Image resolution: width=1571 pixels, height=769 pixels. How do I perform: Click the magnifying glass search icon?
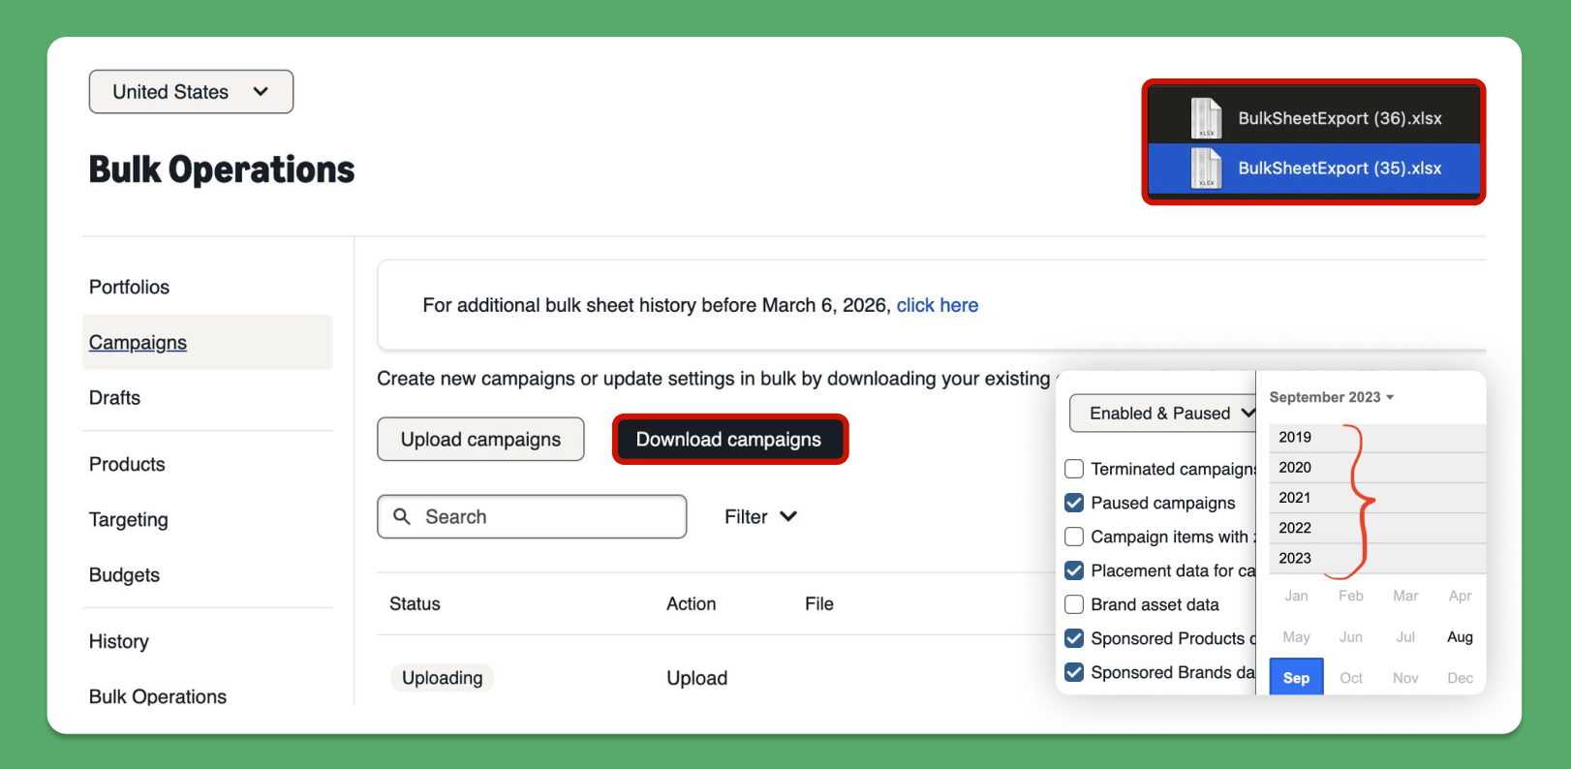pyautogui.click(x=402, y=516)
